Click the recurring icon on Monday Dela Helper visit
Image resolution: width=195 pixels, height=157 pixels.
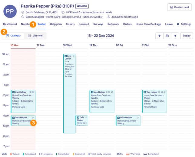tap(33, 118)
